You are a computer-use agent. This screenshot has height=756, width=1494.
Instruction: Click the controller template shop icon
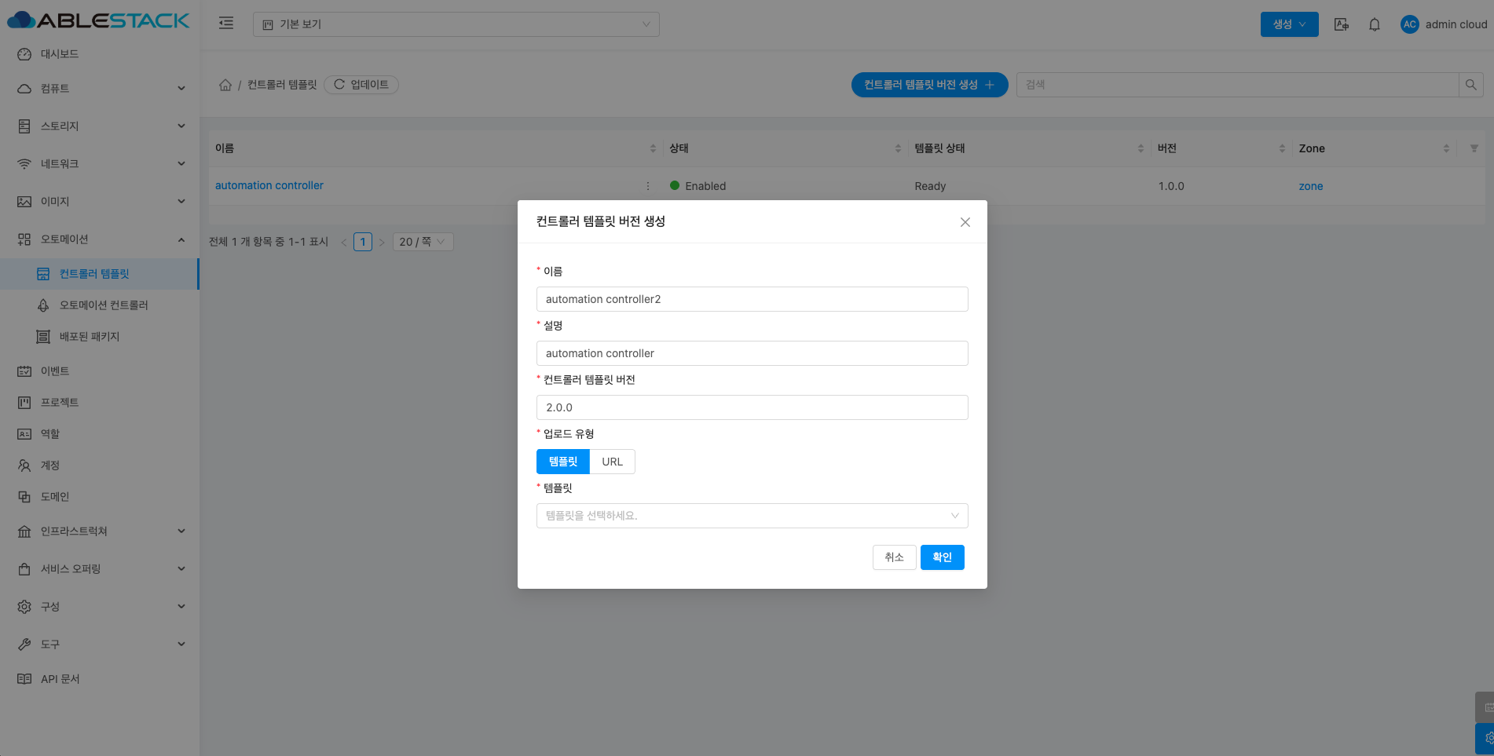point(43,274)
